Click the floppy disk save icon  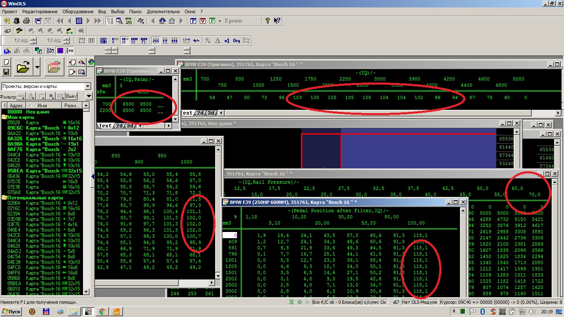[x=6, y=72]
